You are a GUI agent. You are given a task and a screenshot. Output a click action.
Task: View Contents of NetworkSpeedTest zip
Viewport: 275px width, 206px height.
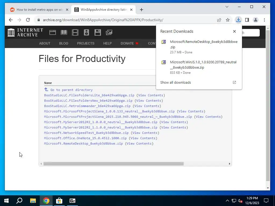click(x=145, y=133)
